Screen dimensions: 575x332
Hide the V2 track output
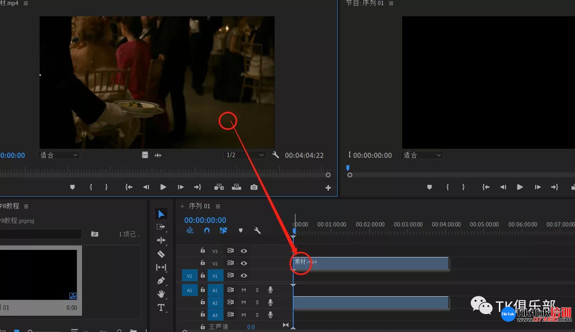244,263
